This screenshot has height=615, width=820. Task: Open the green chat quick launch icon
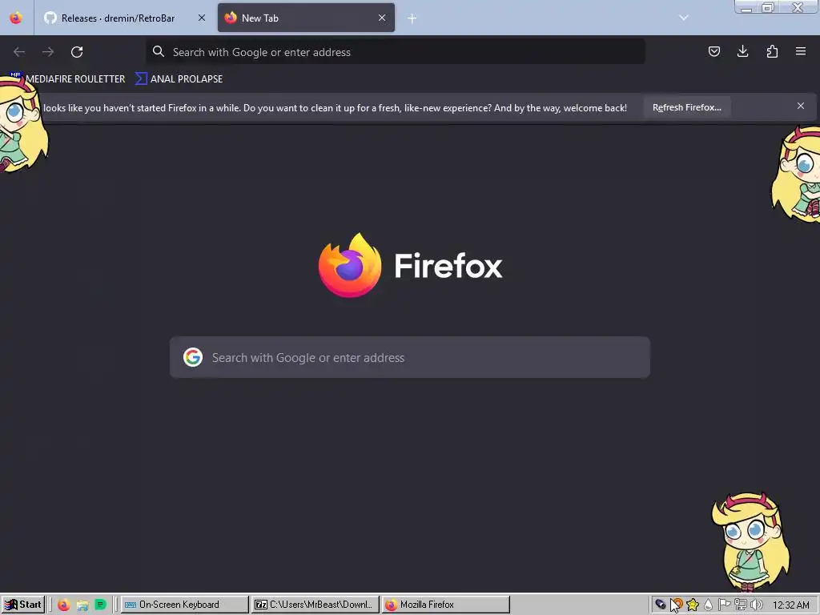[x=100, y=605]
